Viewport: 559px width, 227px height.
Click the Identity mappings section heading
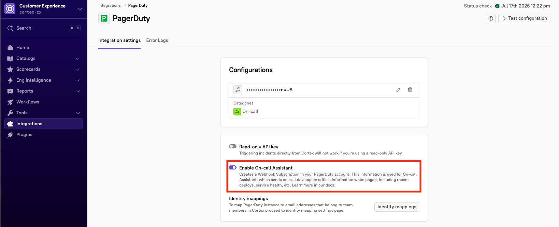pyautogui.click(x=248, y=198)
